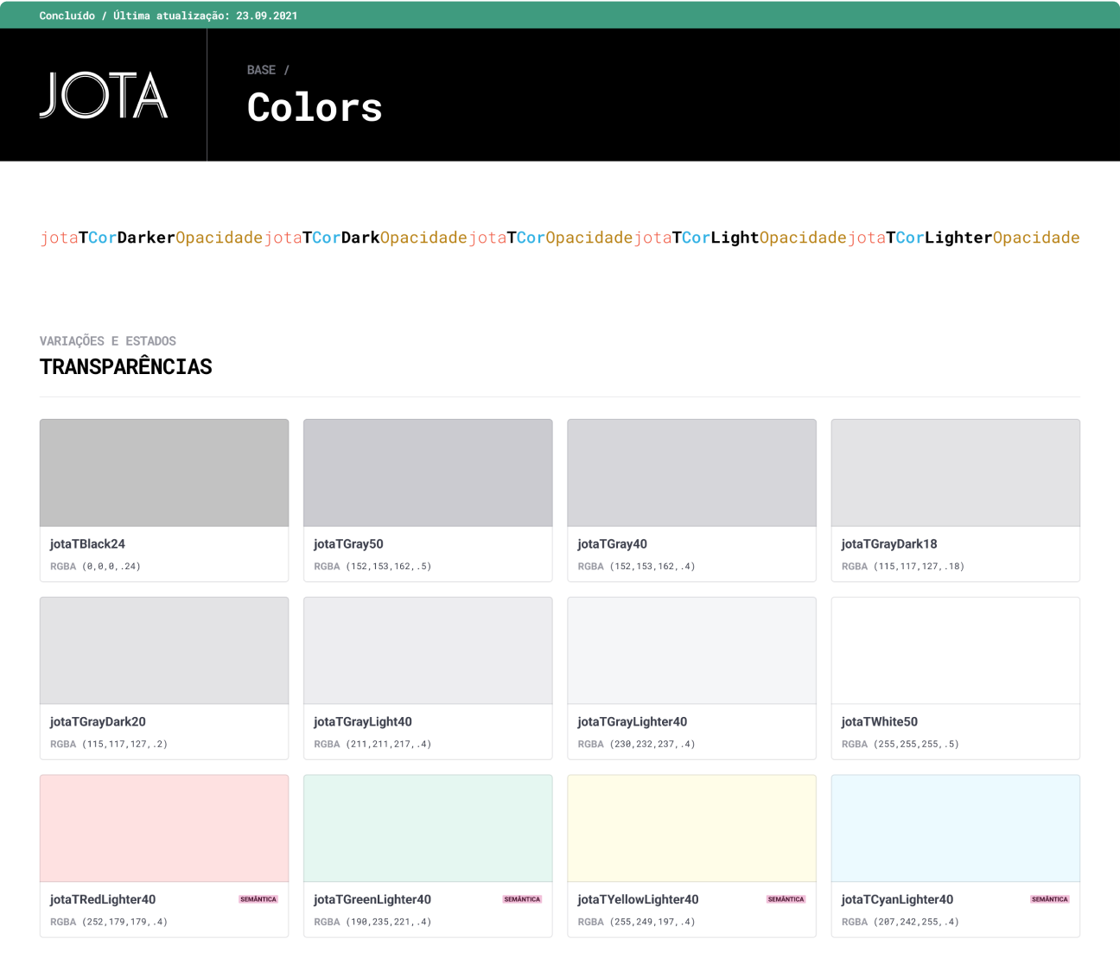1120x977 pixels.
Task: Click the jotaTCorOpacidade naming pattern
Action: pyautogui.click(x=550, y=238)
